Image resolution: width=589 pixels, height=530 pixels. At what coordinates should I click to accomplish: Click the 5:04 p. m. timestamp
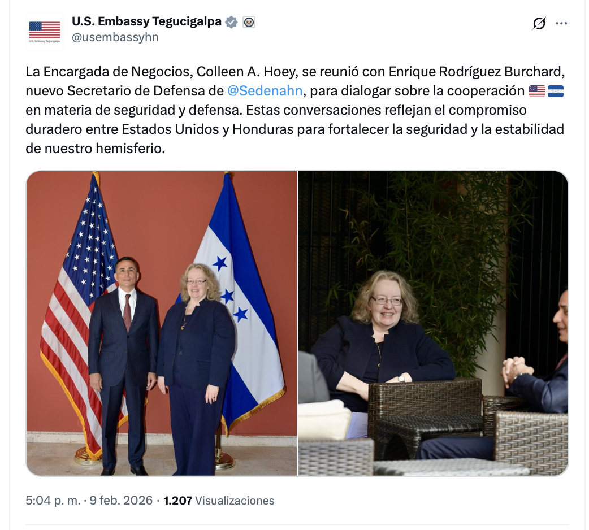[x=53, y=501]
